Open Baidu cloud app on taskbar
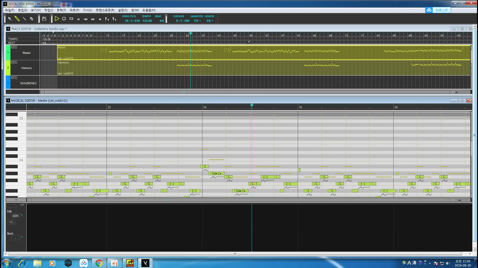Viewport: 478px width, 268px height. point(84,263)
